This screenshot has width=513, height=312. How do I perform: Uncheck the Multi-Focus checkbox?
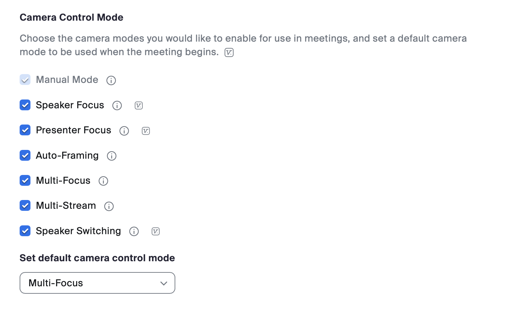25,180
